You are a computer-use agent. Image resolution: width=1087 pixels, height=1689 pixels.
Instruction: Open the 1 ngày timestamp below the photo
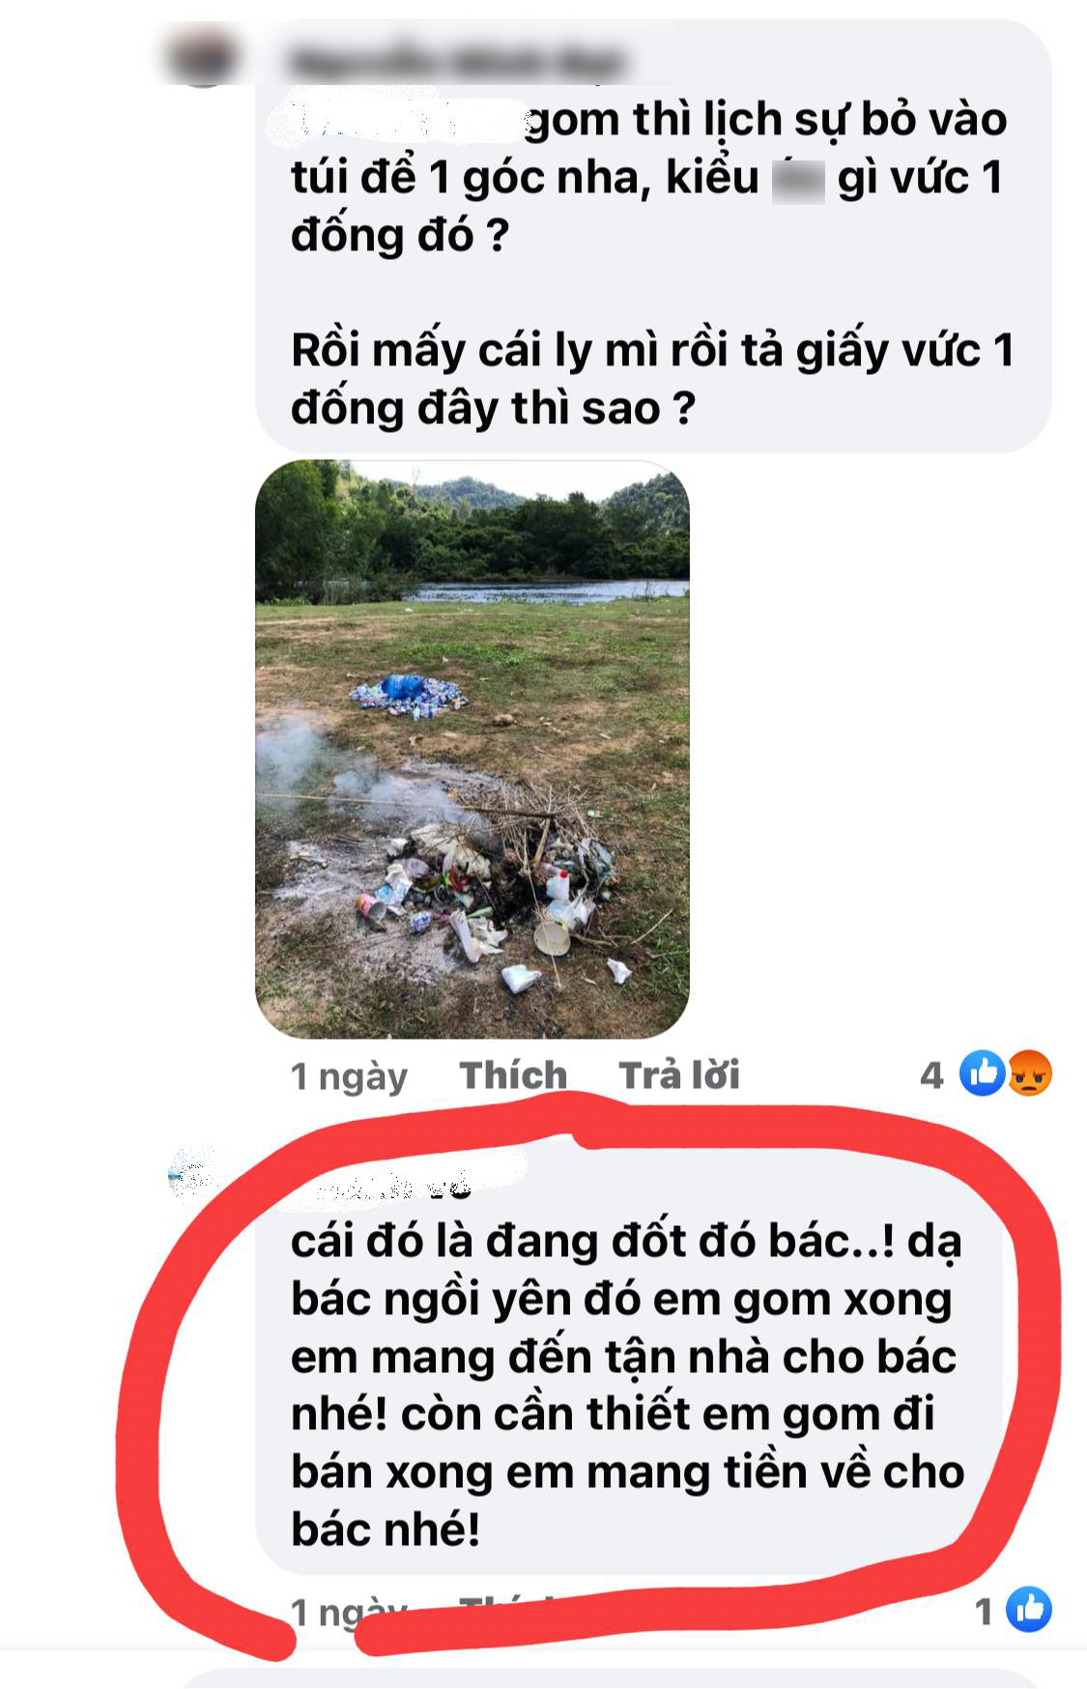point(349,1075)
